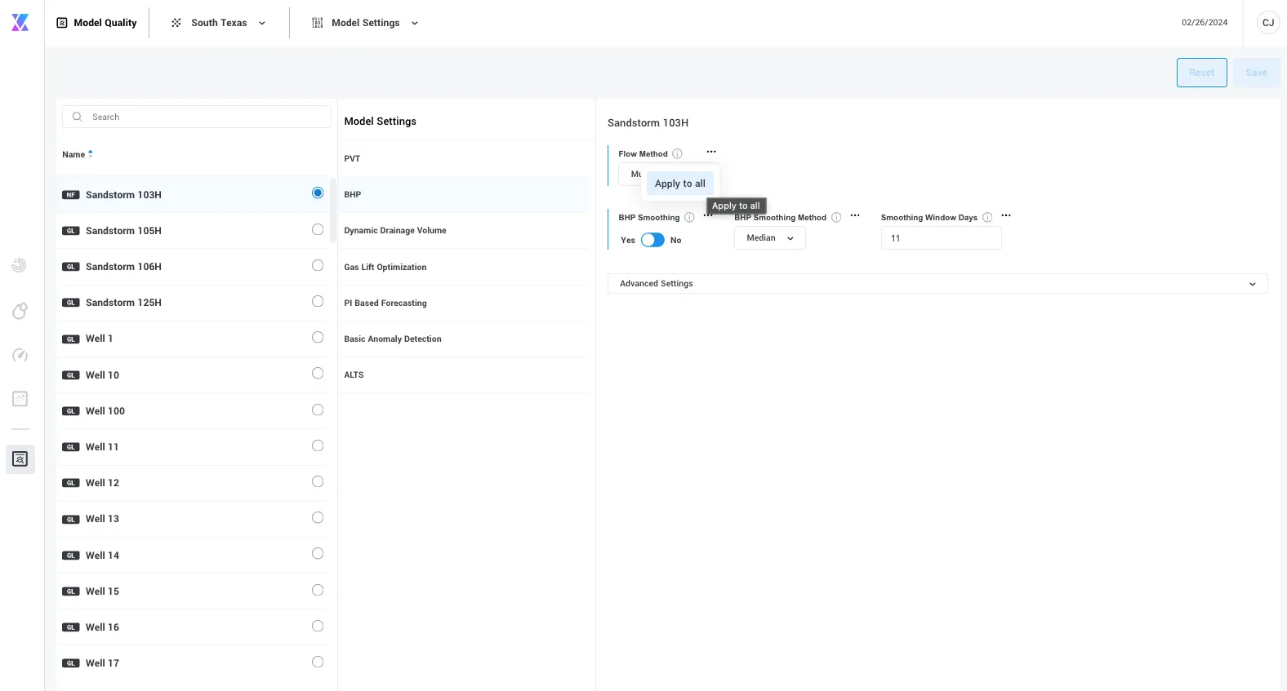Click the Smoothing Window Days value field
1287x691 pixels.
coord(941,238)
